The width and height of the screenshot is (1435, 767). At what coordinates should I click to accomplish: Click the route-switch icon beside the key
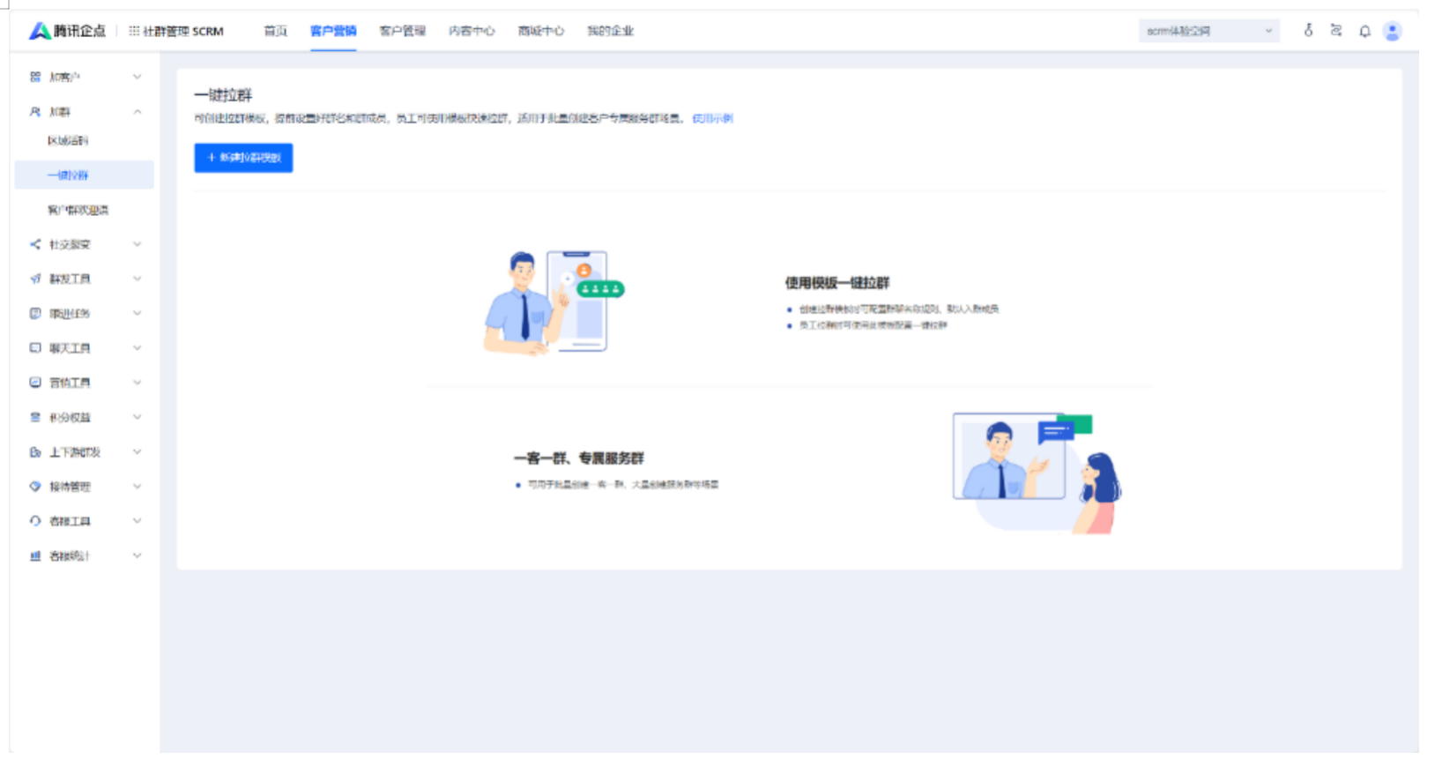coord(1336,31)
